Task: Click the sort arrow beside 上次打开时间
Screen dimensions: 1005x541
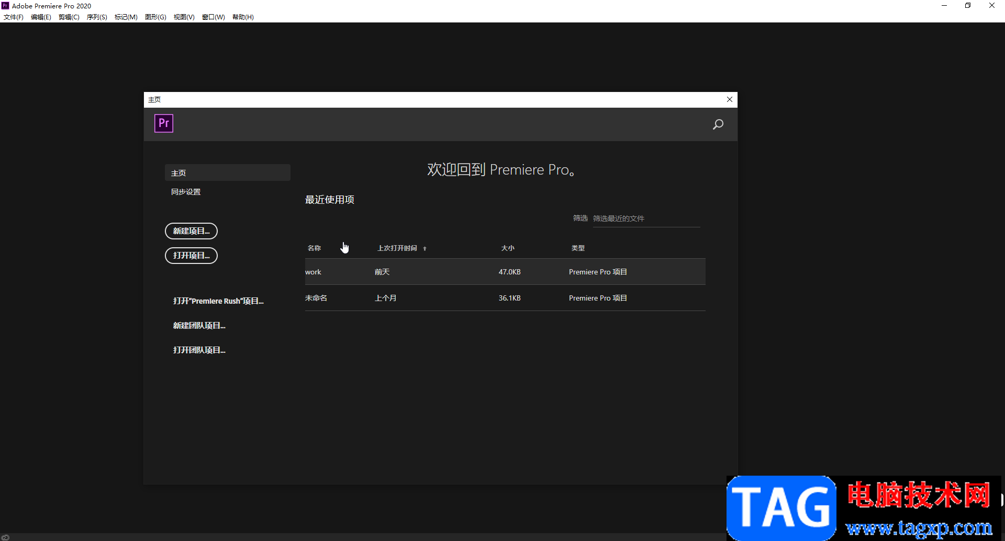Action: click(425, 248)
